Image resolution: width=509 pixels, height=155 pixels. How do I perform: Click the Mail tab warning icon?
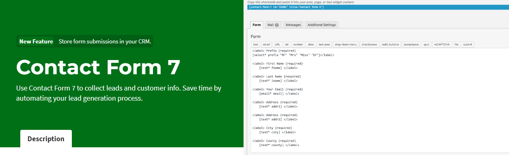click(277, 25)
